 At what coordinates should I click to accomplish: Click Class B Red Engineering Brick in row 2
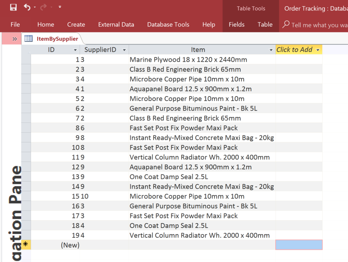tap(202, 69)
